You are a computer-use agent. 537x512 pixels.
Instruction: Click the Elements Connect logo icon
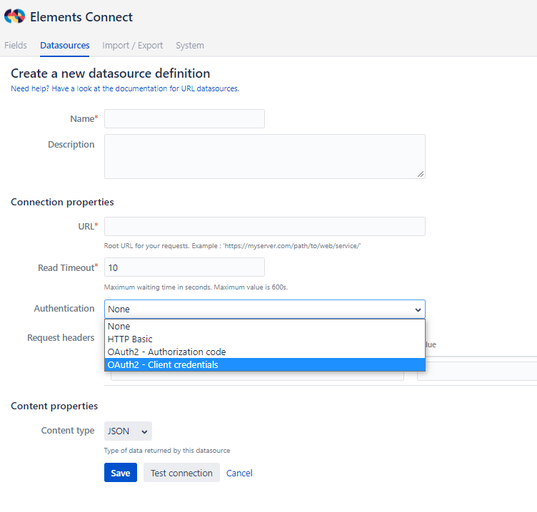point(14,17)
